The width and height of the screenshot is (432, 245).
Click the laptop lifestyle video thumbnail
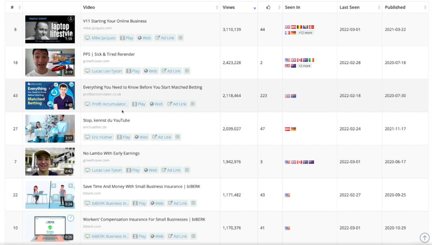(x=50, y=29)
